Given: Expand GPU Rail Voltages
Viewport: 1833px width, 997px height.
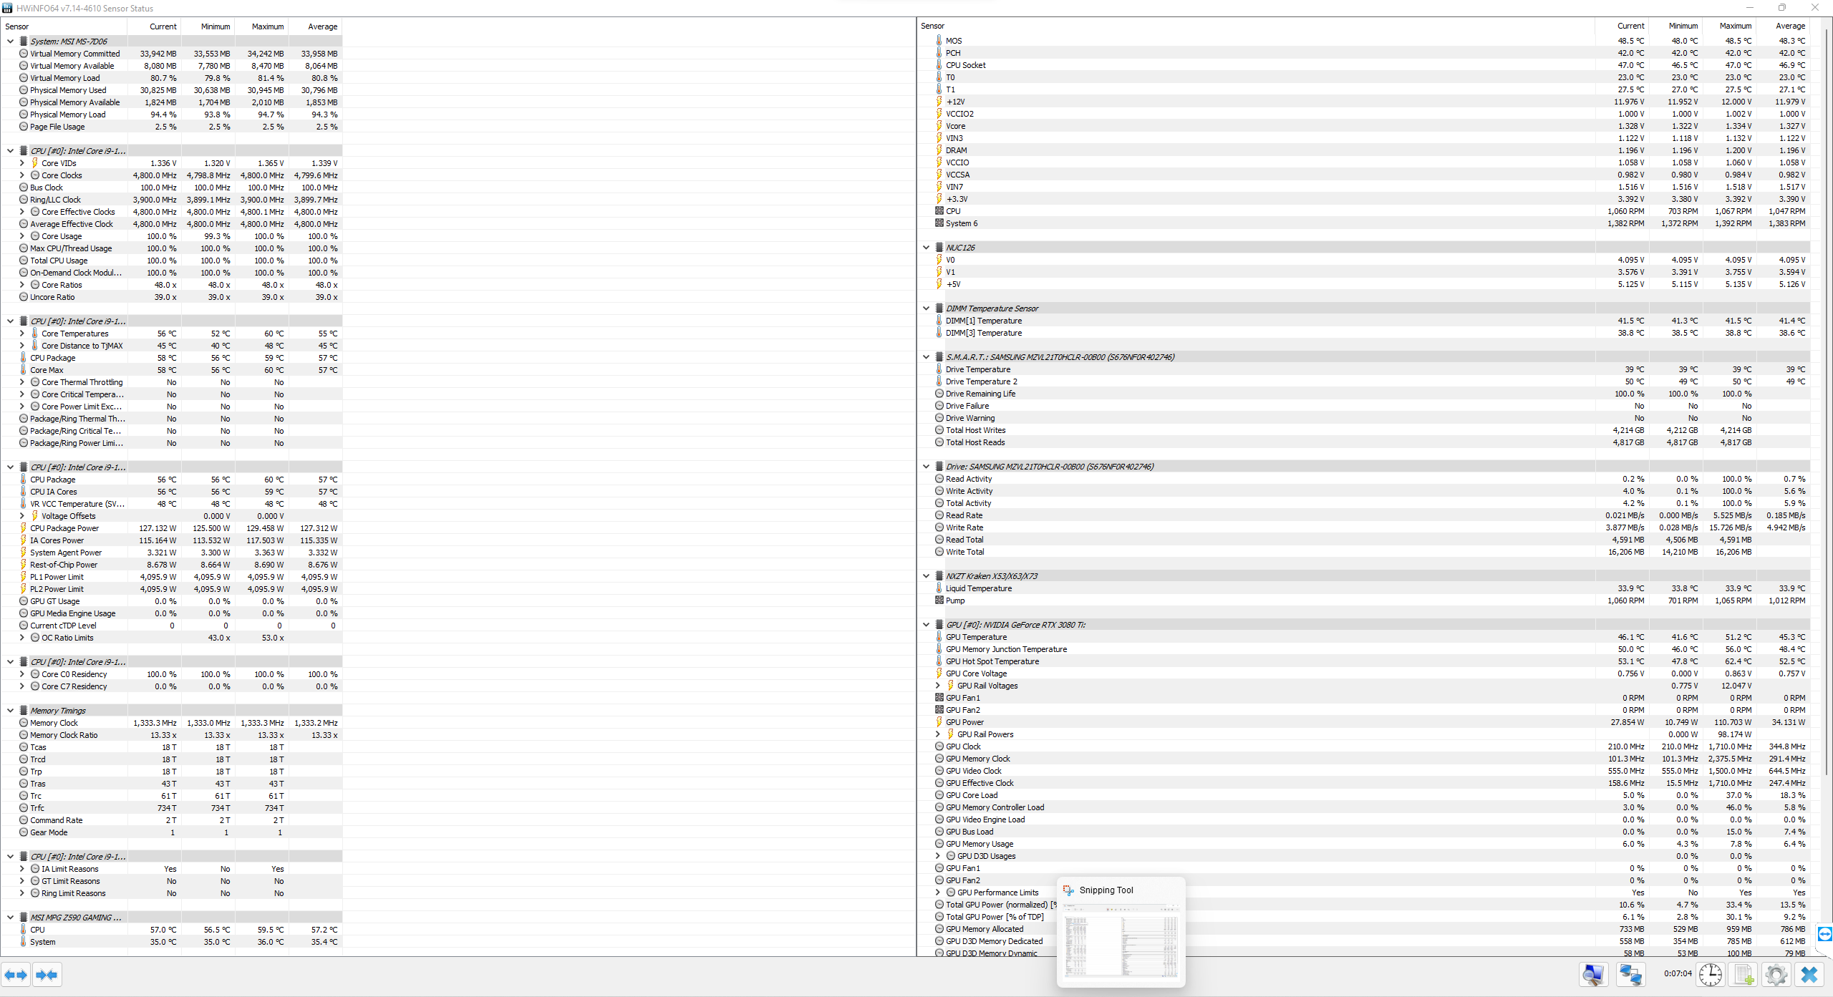Looking at the screenshot, I should (x=937, y=685).
